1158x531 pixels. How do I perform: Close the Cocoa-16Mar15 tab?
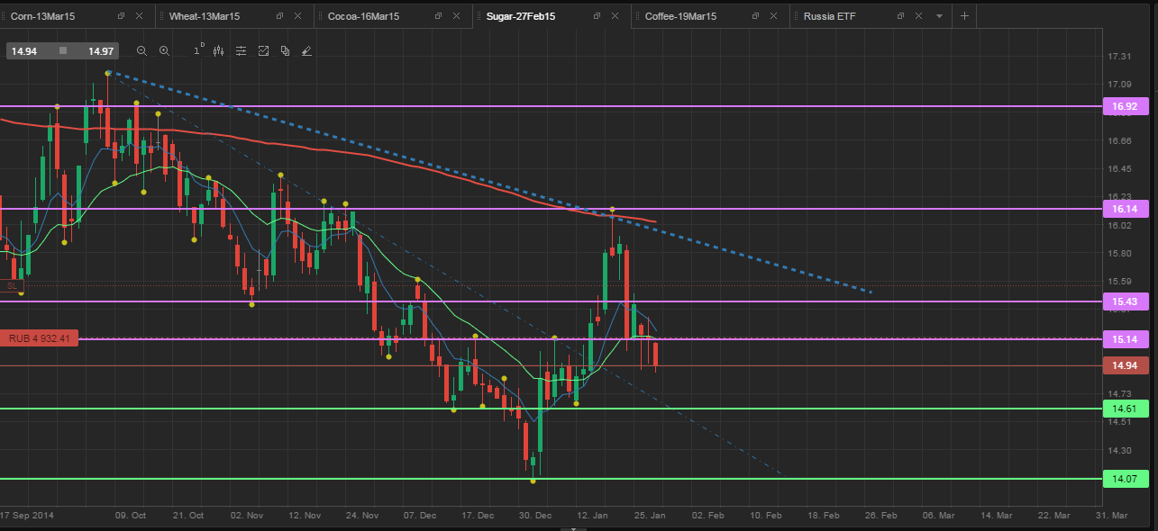click(x=455, y=16)
